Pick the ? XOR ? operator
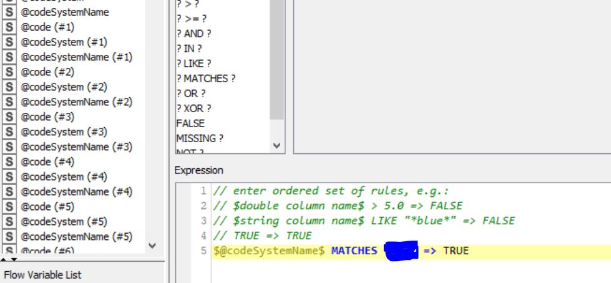The image size is (611, 283). (x=193, y=108)
